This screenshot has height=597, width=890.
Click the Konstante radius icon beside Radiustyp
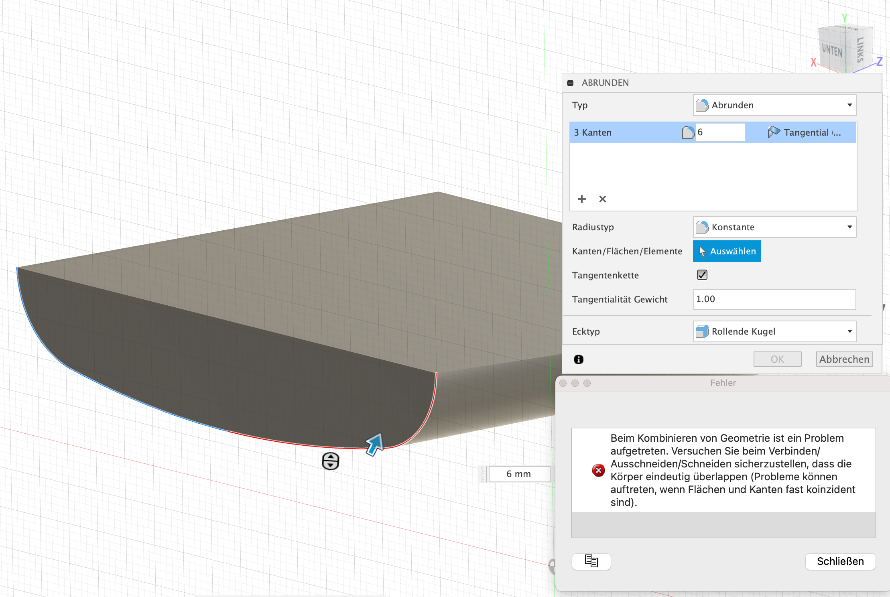(703, 227)
